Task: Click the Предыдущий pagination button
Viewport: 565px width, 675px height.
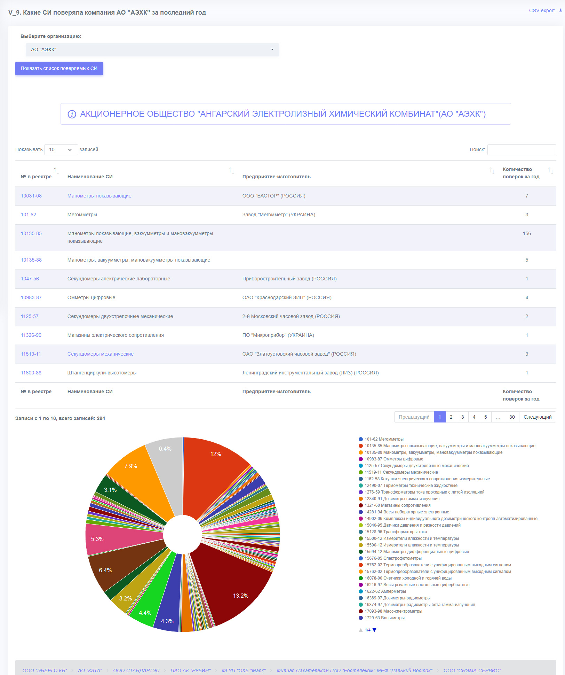Action: (414, 417)
